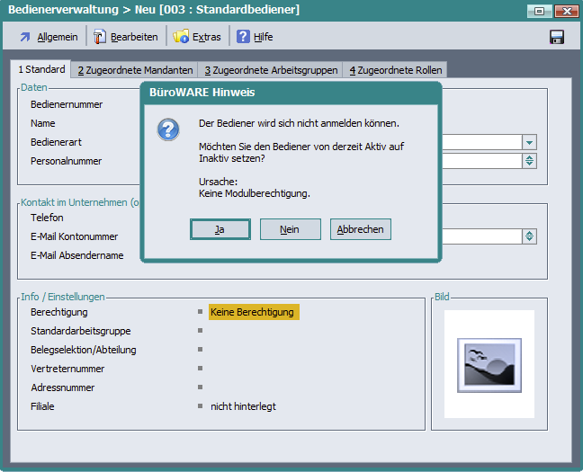The height and width of the screenshot is (472, 583).
Task: Click the user picture placeholder thumbnail
Action: 489,365
